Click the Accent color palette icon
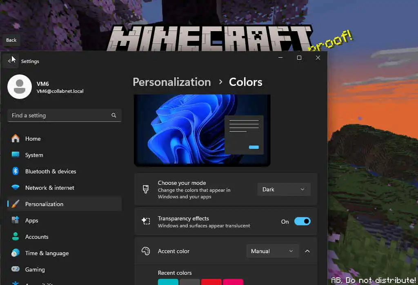This screenshot has height=285, width=418. [146, 251]
